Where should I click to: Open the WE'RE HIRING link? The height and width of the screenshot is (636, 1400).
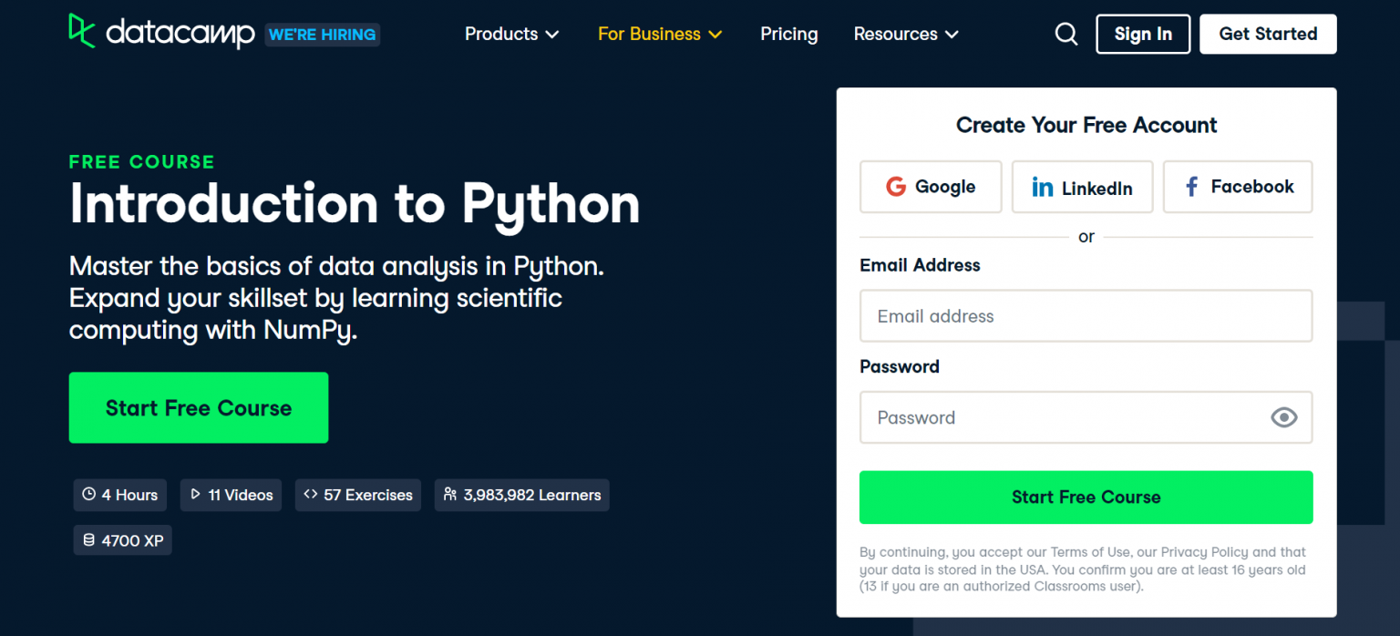point(322,34)
